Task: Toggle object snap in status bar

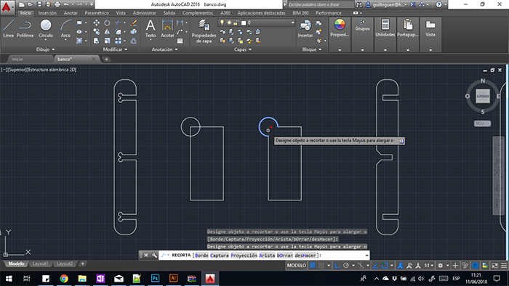Action: pos(385,266)
